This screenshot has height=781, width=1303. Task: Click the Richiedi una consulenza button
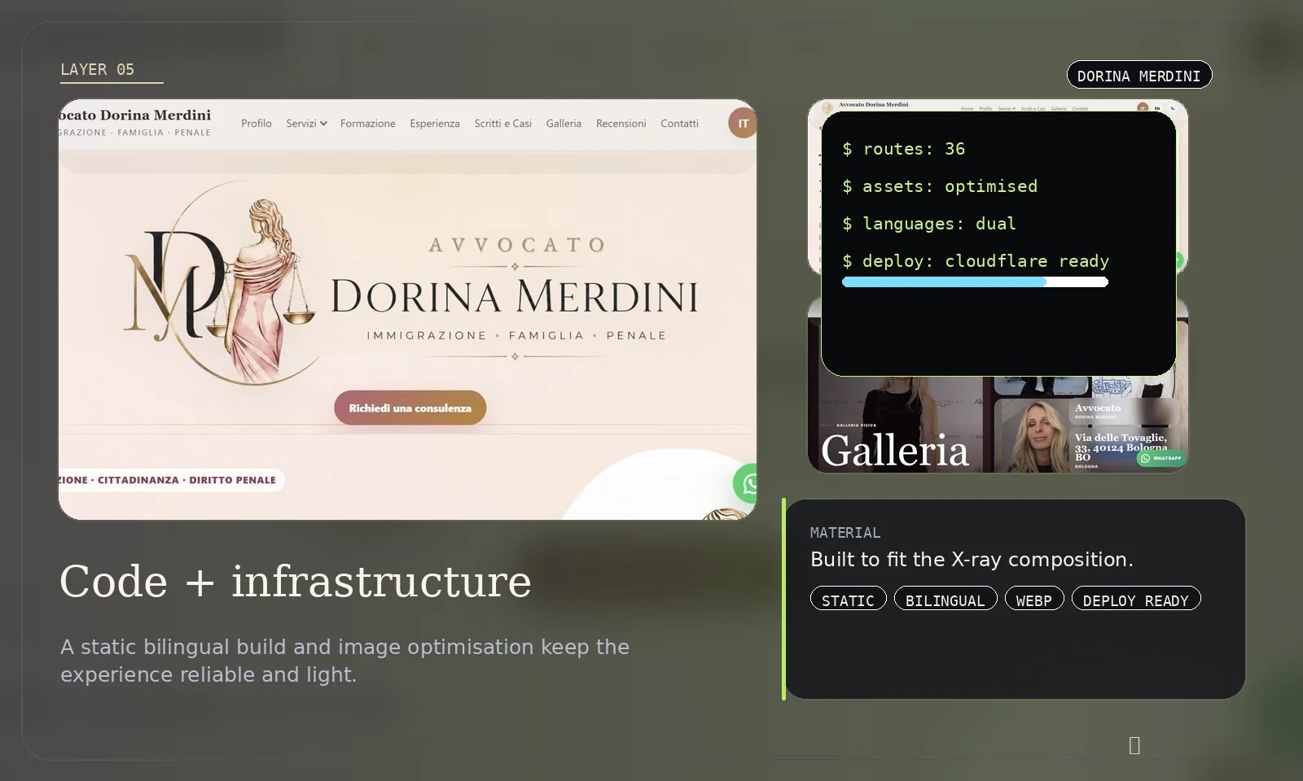click(410, 408)
